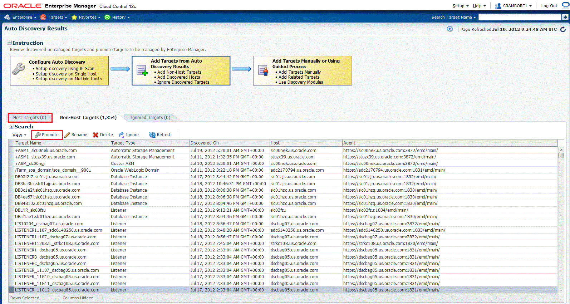
Task: Switch to Host Targets tab
Action: (x=30, y=117)
